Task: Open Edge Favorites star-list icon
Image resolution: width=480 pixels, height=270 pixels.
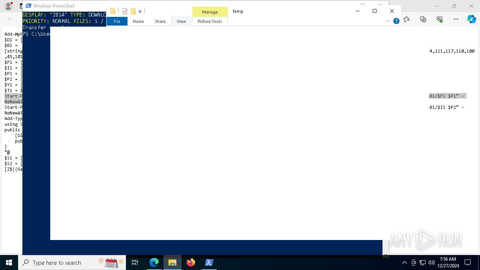Action: pyautogui.click(x=406, y=19)
